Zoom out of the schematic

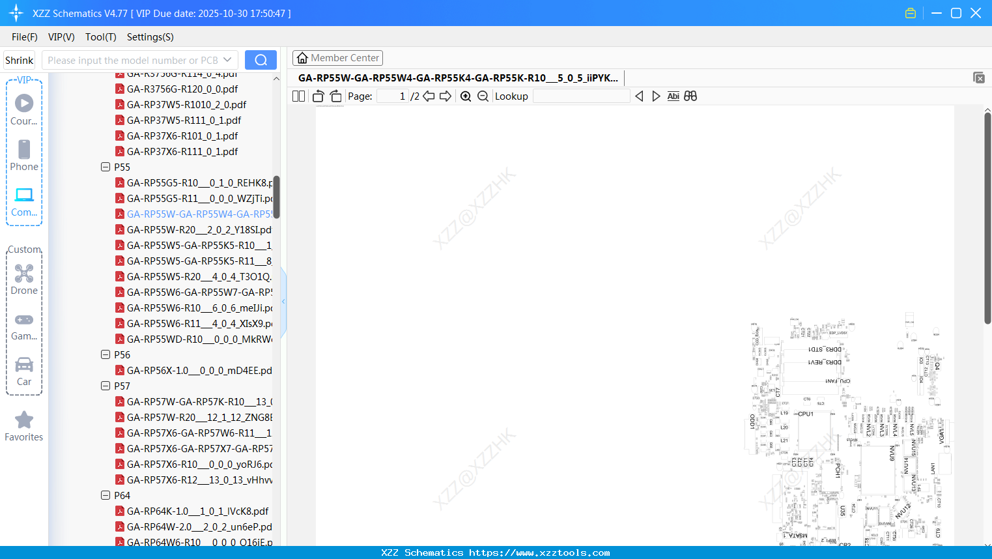point(483,96)
